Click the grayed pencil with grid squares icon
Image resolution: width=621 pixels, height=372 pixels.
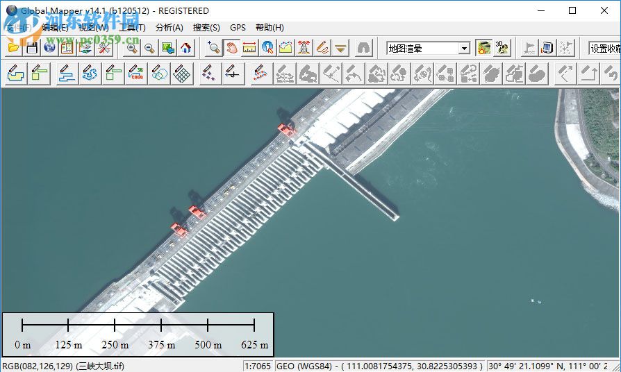[x=445, y=73]
